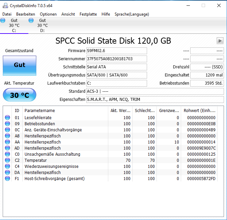
Task: Click the Akt. Wer... column header
Action: point(120,111)
